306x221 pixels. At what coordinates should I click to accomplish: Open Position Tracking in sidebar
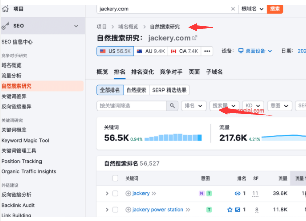pos(22,161)
